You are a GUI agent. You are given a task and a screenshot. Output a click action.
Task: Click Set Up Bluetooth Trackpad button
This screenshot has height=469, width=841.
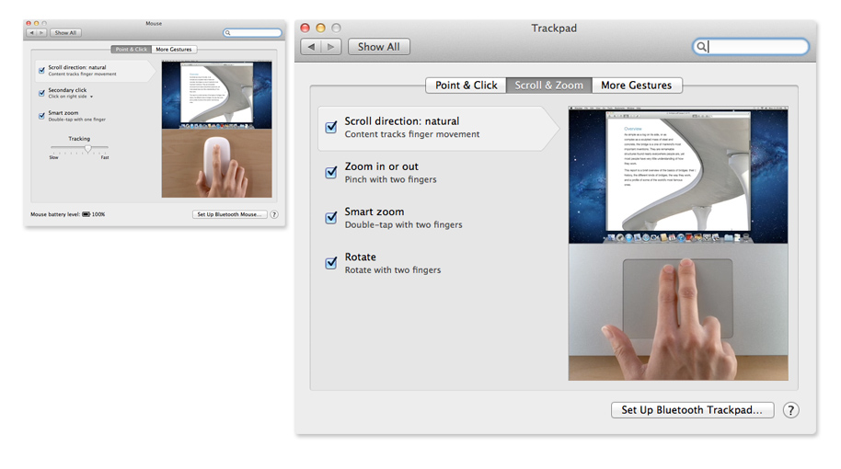pyautogui.click(x=692, y=410)
